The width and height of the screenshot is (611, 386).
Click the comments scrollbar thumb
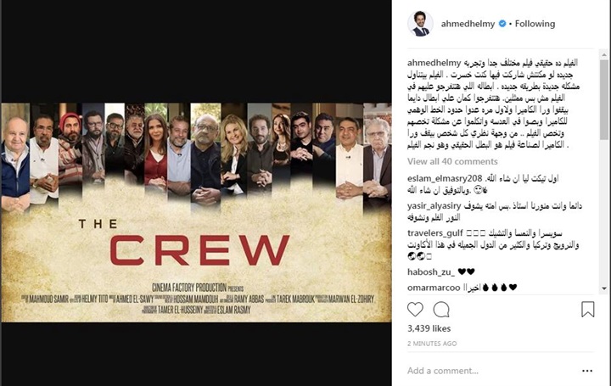pos(604,100)
